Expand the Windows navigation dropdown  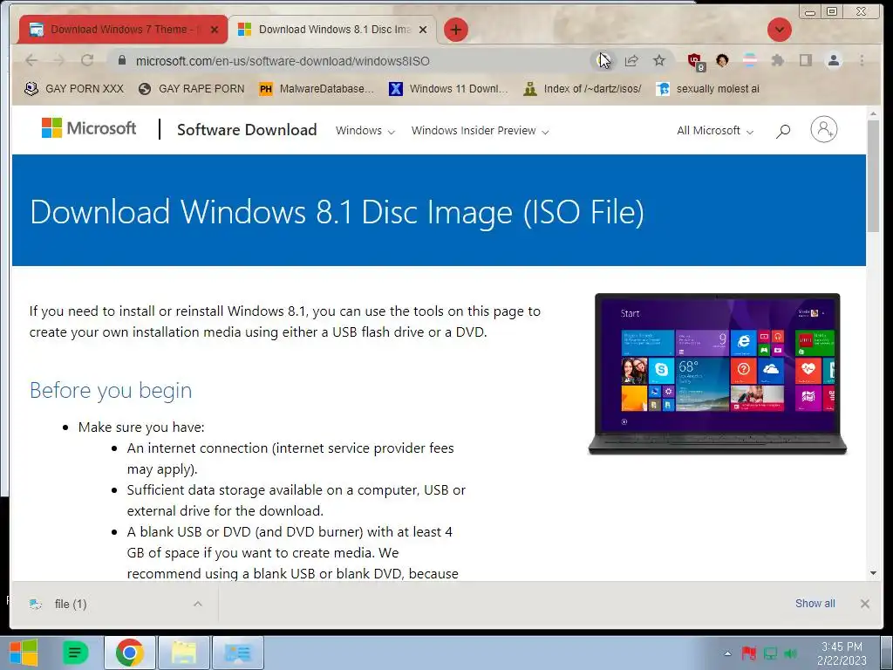(x=365, y=131)
